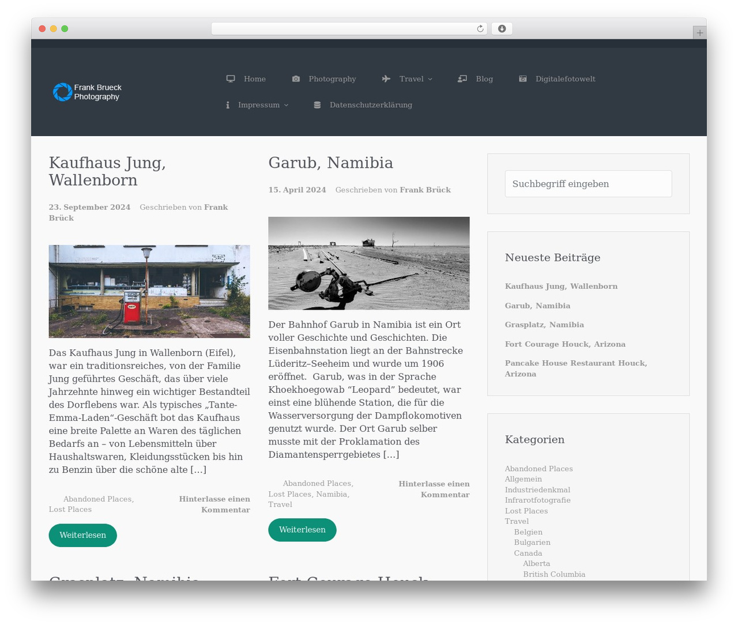Focus the Suchbegriff eingeben search field

pos(589,184)
